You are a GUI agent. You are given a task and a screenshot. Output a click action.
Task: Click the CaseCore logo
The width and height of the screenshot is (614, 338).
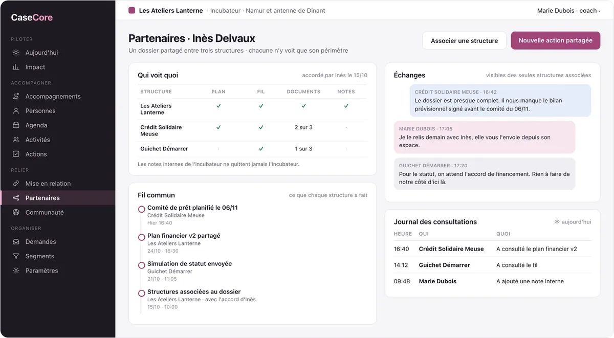click(32, 17)
